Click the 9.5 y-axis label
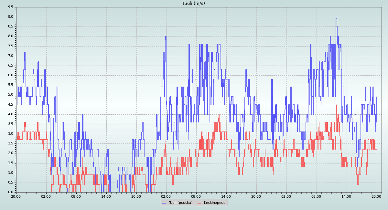Viewport: 388px width, 210px height. tap(11, 7)
